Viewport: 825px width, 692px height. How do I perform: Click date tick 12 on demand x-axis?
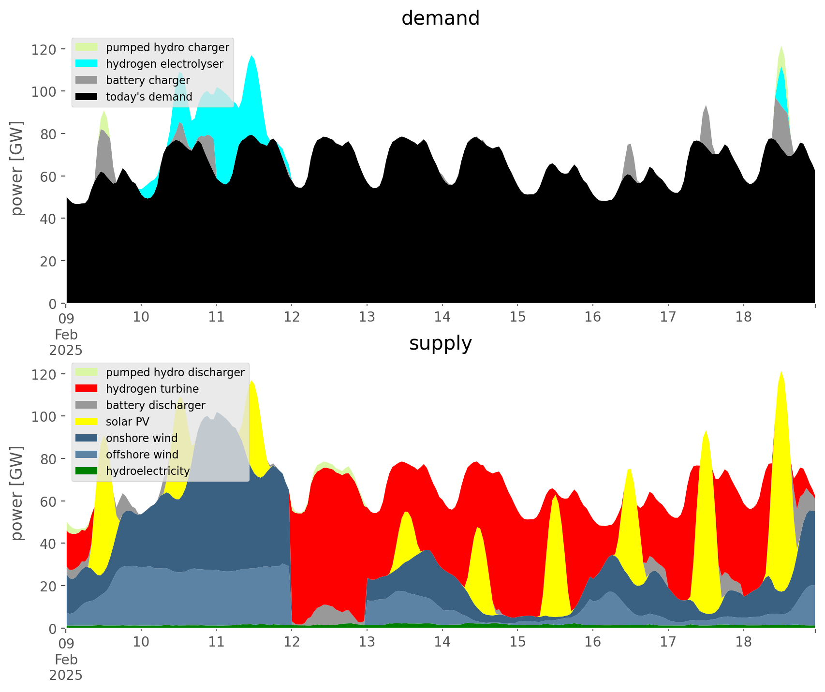[292, 317]
